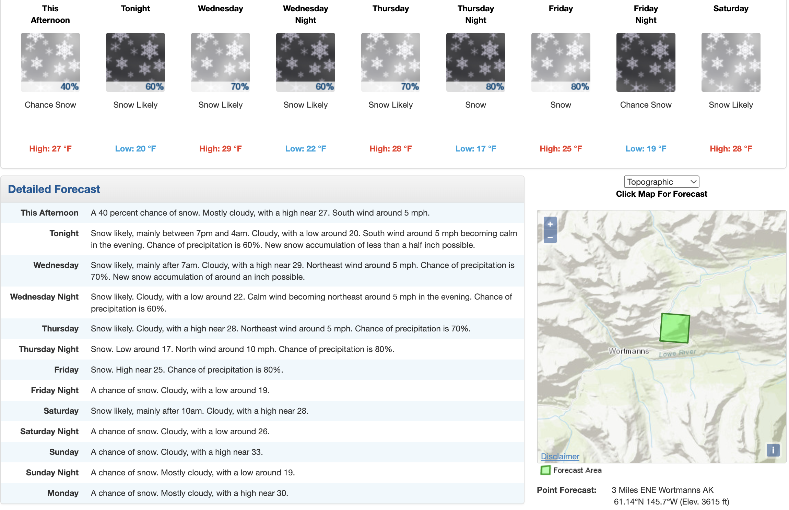789x510 pixels.
Task: Click the Wortmanns label on the map
Action: point(629,351)
